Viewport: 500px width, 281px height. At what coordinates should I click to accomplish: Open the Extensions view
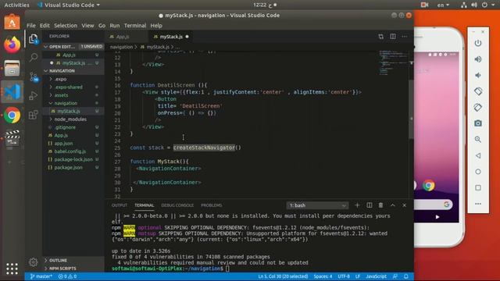pyautogui.click(x=33, y=115)
